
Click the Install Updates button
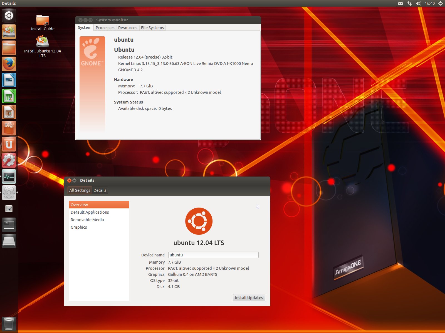249,298
